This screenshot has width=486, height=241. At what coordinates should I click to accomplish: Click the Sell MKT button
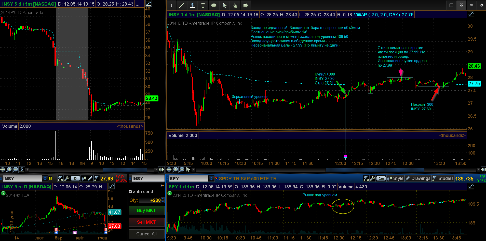pos(146,222)
